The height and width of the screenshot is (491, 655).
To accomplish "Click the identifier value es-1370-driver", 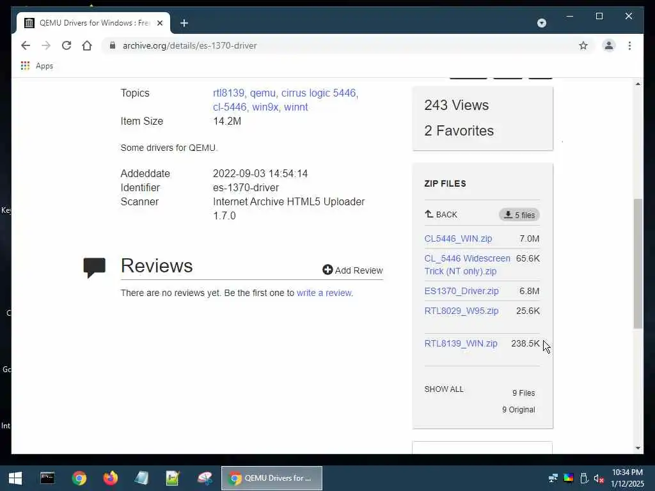I will [246, 187].
